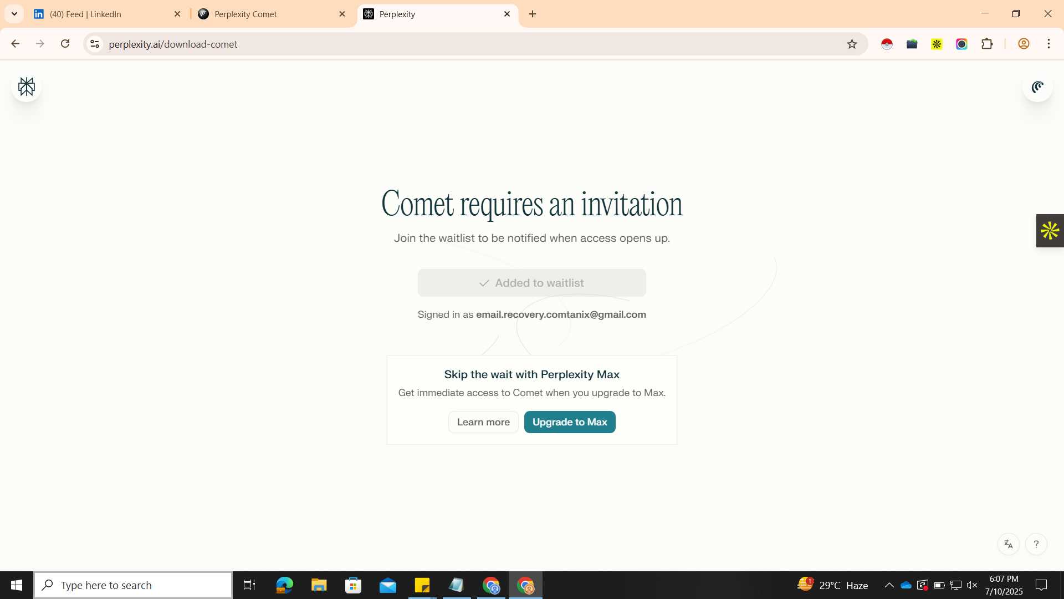Minimize the Chrome window
The width and height of the screenshot is (1064, 599).
point(985,14)
